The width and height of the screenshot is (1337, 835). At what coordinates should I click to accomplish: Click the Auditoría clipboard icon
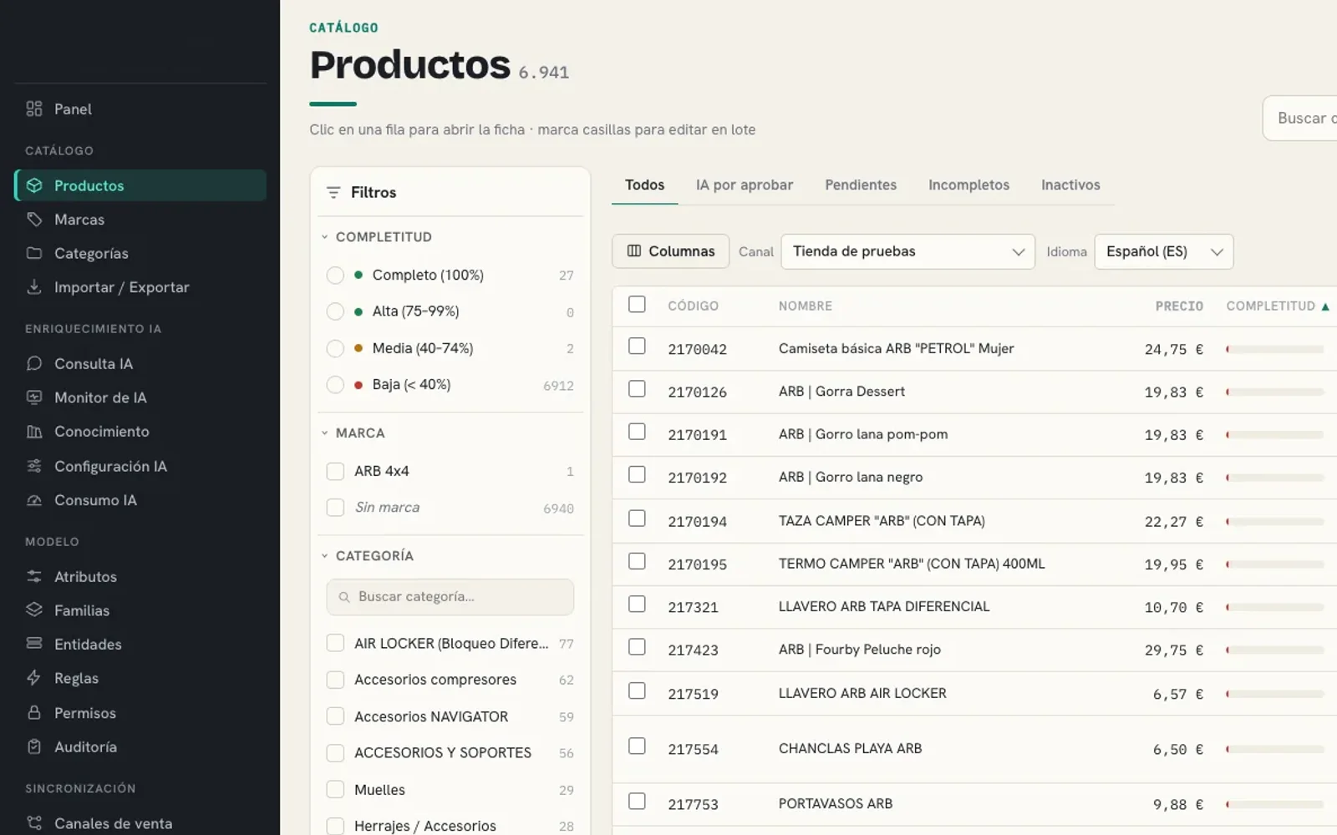tap(34, 746)
